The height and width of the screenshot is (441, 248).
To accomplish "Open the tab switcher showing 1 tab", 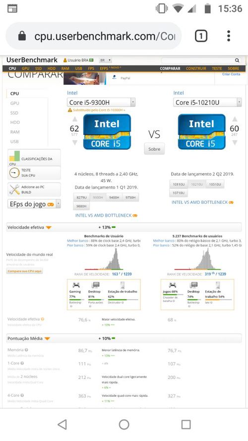I will [x=201, y=36].
